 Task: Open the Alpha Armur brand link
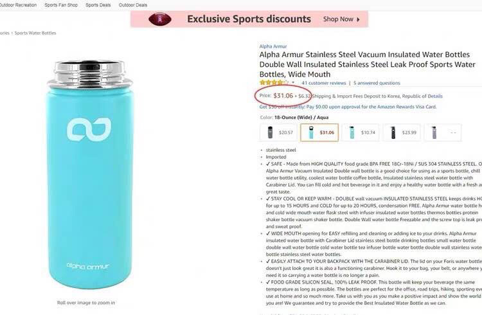pos(273,46)
